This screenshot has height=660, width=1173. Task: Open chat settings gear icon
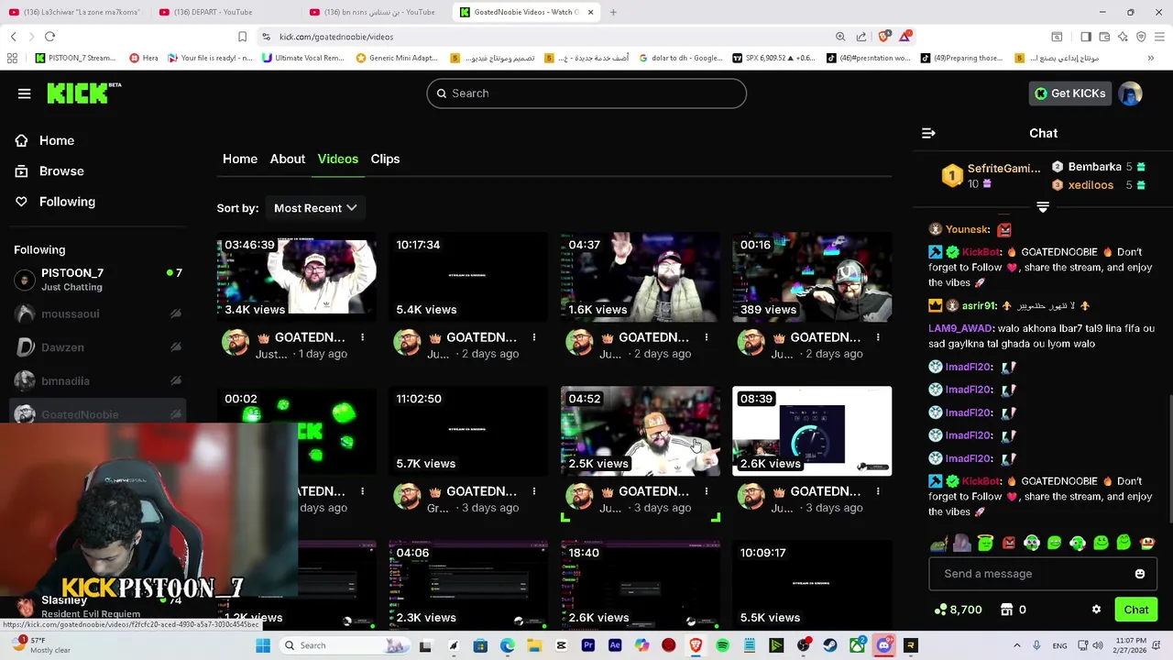(1096, 610)
